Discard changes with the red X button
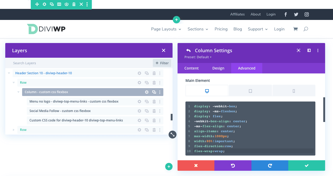Screen dimensions: 333x176 tap(196, 166)
